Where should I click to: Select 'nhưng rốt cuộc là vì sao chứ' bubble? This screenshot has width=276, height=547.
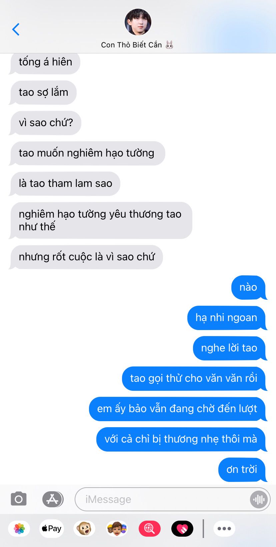tap(86, 257)
